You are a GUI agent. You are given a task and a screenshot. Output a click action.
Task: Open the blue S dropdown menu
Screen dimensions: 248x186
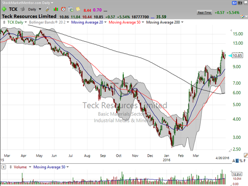point(234,3)
